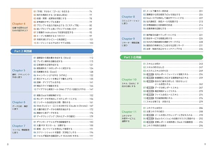This screenshot has height=151, width=213.
Task: Open the "社内レポートフォーマット" skill entry
Action: (x=173, y=74)
